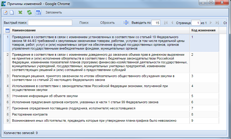
Task: Click the Страница number field
Action: 195,23
